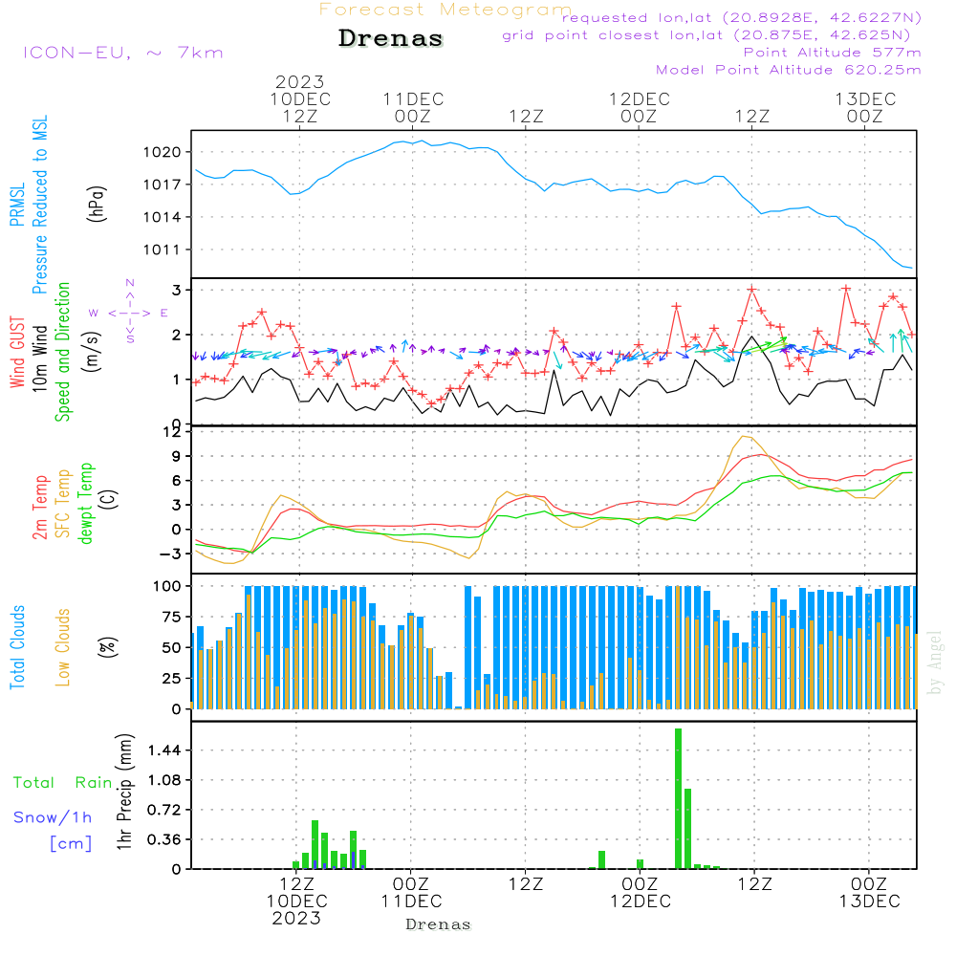Viewport: 956px width, 956px height.
Task: Select the ICON-EU ~7km model label
Action: [x=122, y=53]
